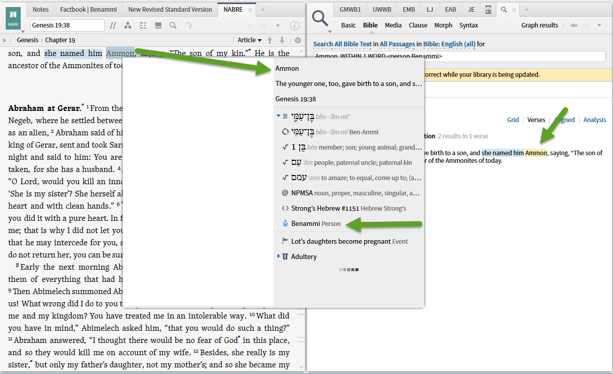Click the search query input field
613x374 pixels.
click(x=459, y=56)
